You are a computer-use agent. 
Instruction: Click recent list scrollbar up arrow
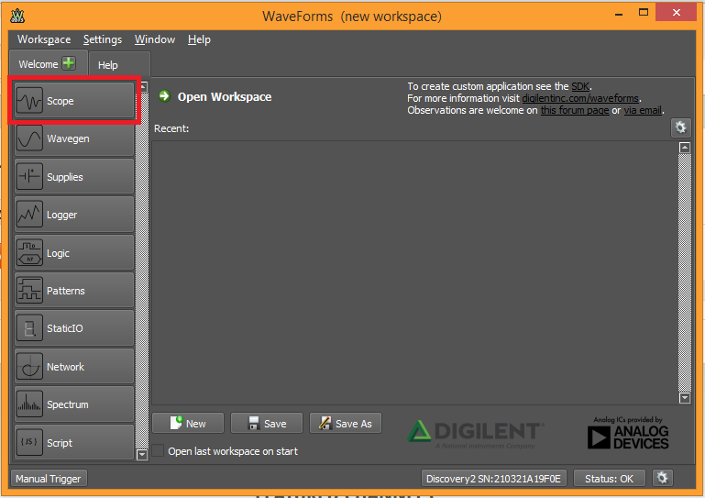[684, 148]
